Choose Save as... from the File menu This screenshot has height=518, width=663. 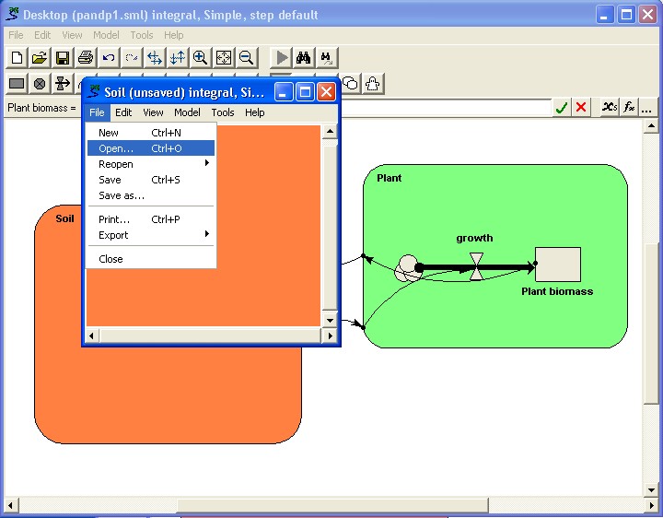coord(151,195)
